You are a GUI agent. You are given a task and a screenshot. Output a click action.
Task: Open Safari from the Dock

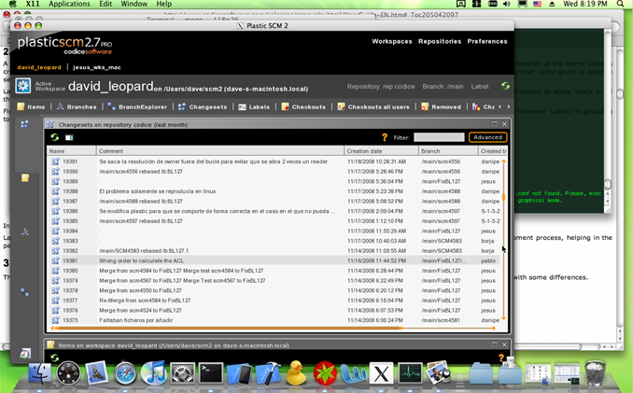[125, 373]
